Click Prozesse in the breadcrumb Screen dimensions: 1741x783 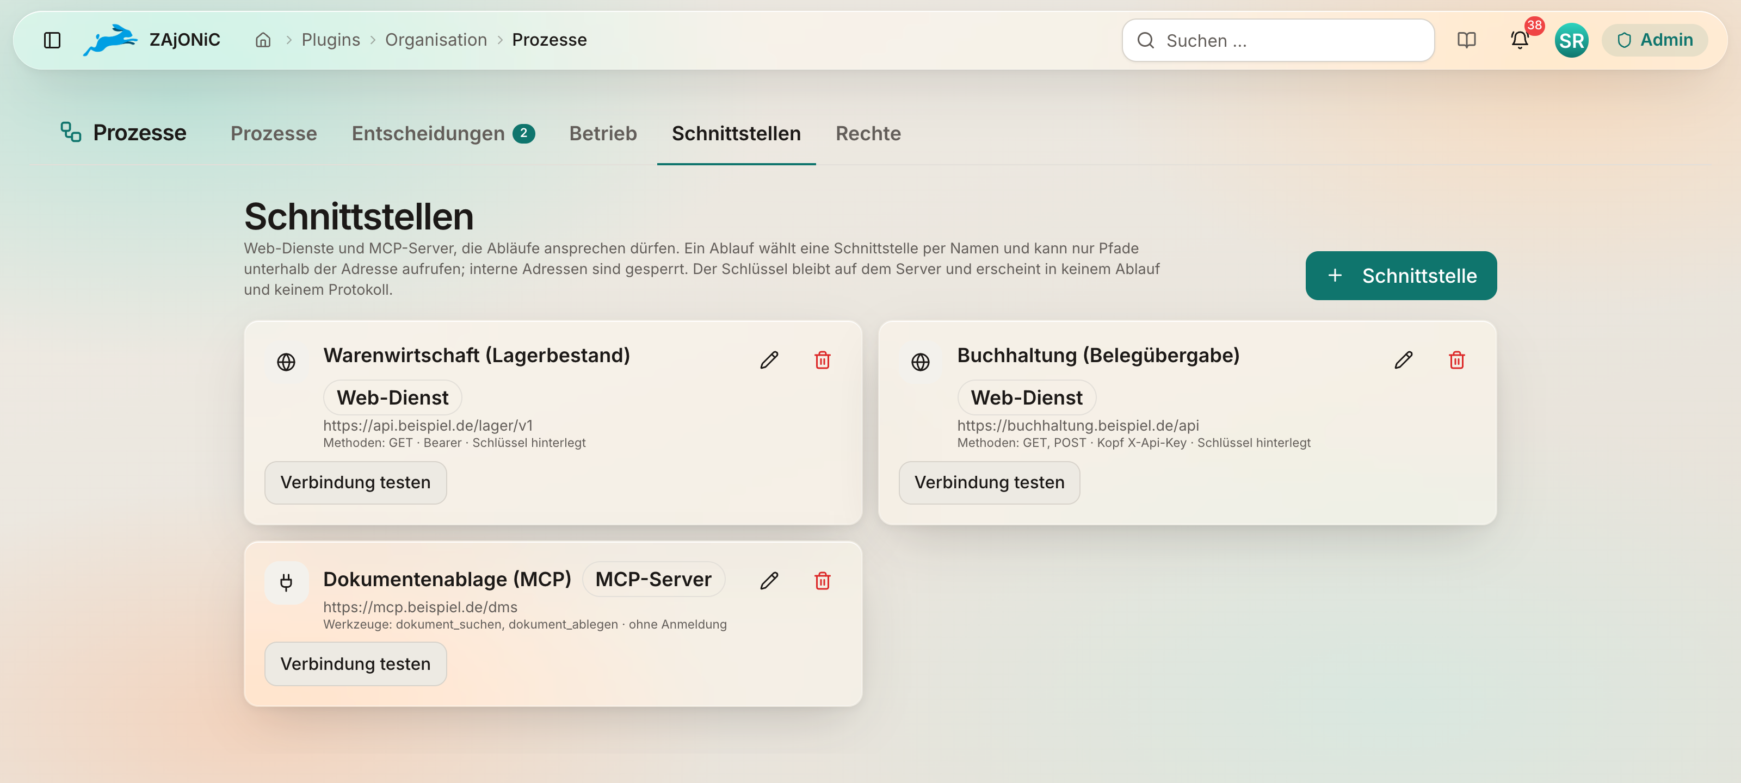[x=550, y=41]
